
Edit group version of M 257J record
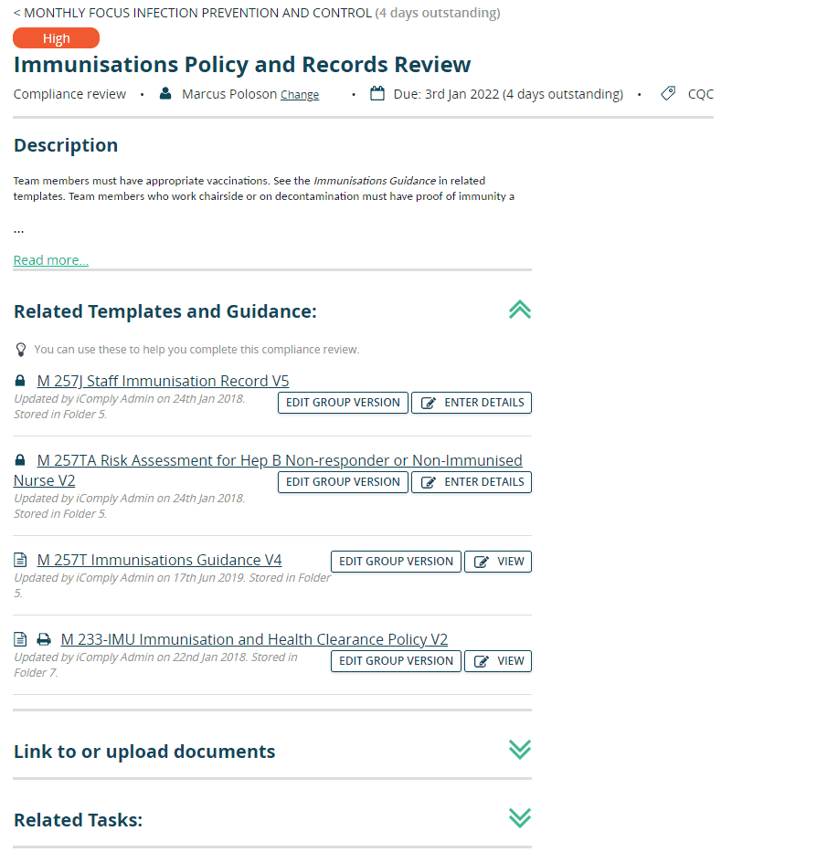[x=343, y=403]
